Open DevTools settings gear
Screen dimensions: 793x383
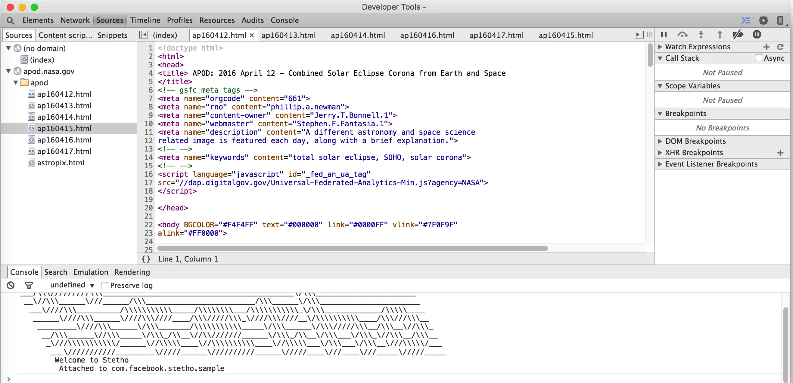click(763, 20)
